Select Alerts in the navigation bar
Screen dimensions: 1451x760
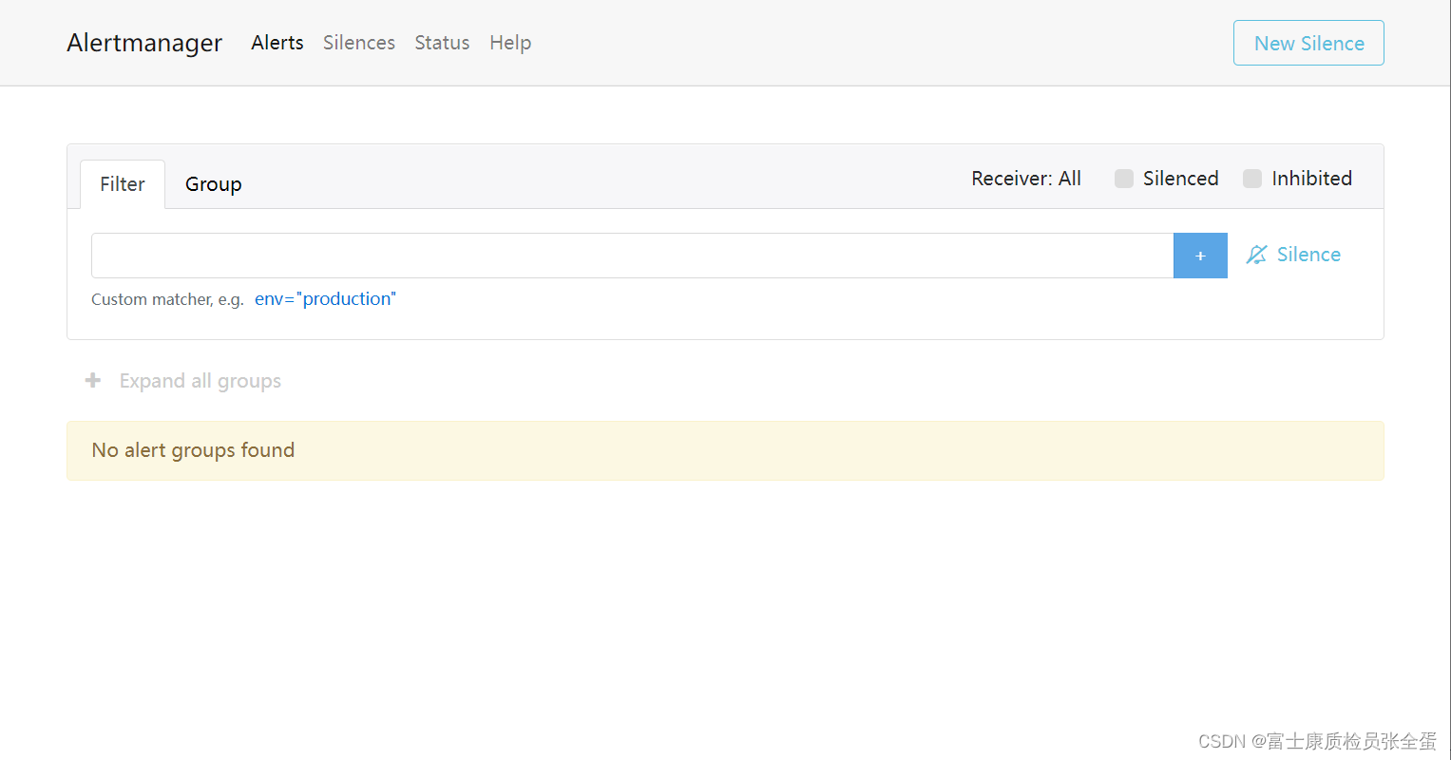(277, 42)
